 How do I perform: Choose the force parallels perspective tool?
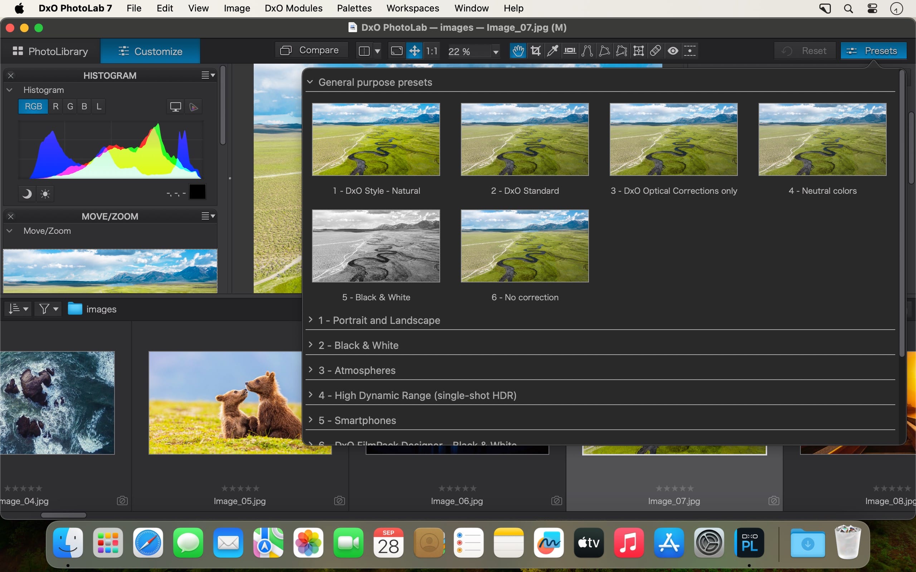click(x=587, y=51)
